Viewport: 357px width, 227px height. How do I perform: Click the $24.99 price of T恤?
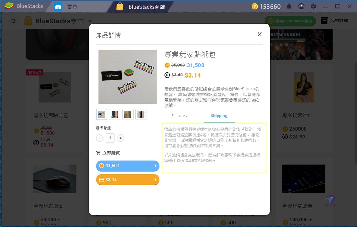coord(297,137)
